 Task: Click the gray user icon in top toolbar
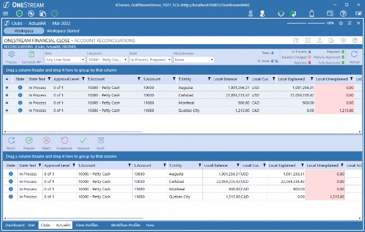(x=250, y=14)
